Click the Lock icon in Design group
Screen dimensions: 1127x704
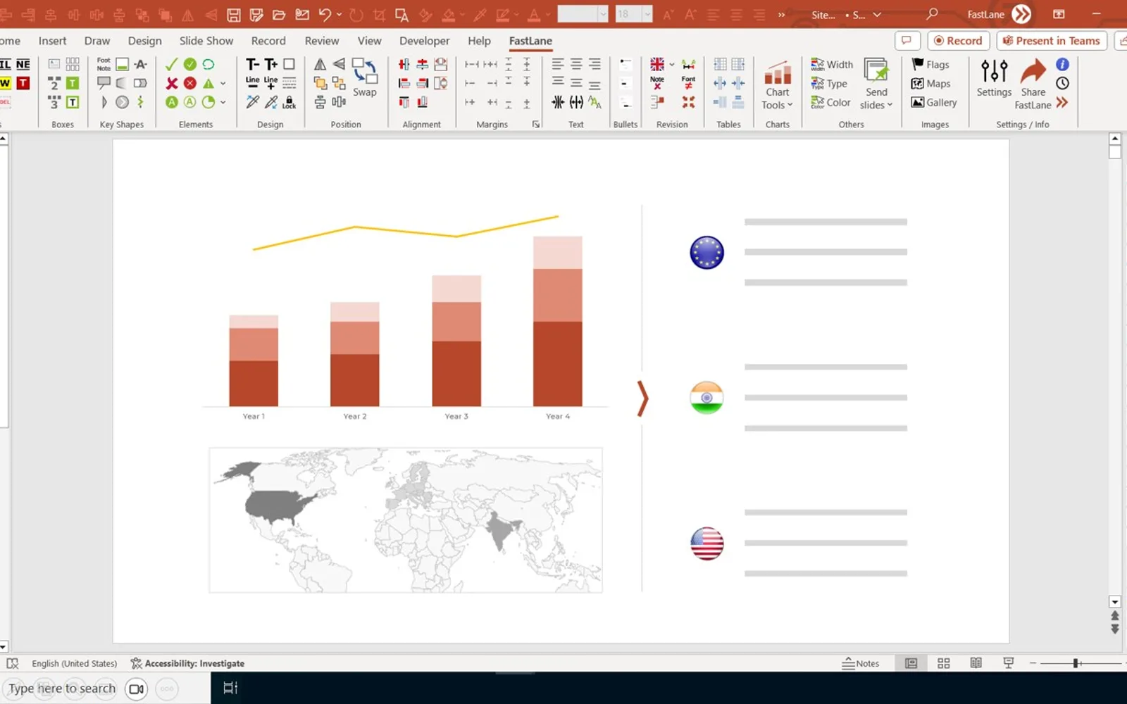tap(289, 103)
